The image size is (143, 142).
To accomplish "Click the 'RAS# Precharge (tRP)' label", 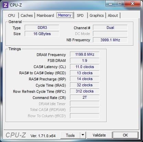I will click(x=47, y=79).
